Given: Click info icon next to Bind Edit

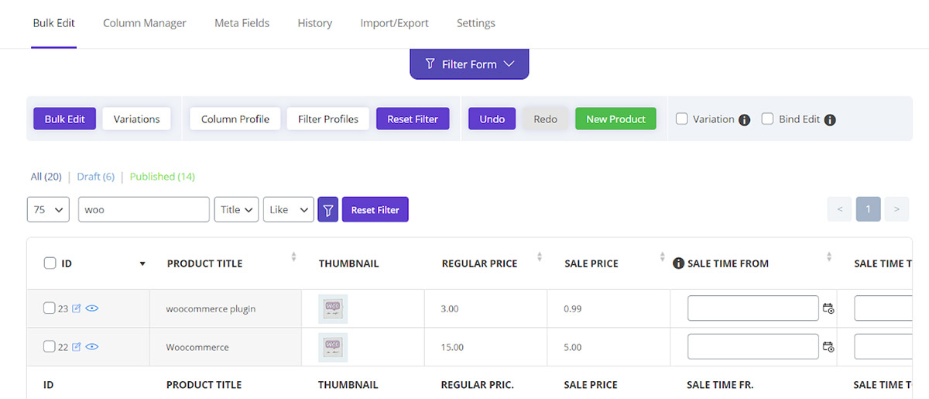Looking at the screenshot, I should [830, 120].
